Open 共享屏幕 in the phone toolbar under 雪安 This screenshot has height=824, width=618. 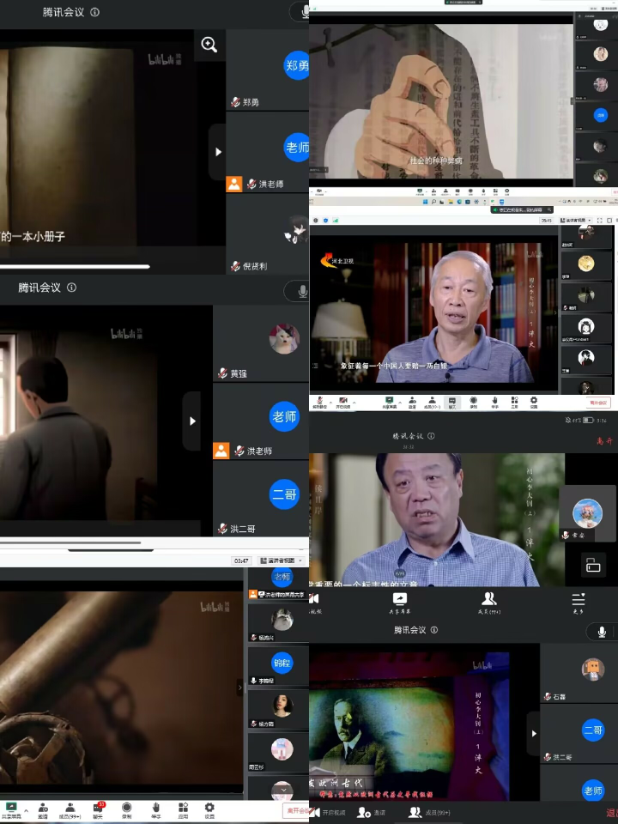tap(400, 603)
